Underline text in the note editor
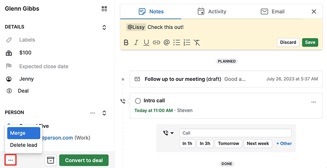The image size is (327, 168). tap(146, 43)
